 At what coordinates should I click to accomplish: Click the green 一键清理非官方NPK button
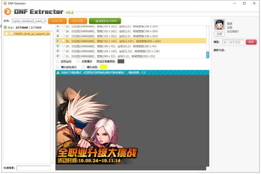tap(105, 21)
